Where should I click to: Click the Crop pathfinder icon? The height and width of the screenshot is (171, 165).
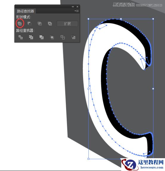point(52,37)
